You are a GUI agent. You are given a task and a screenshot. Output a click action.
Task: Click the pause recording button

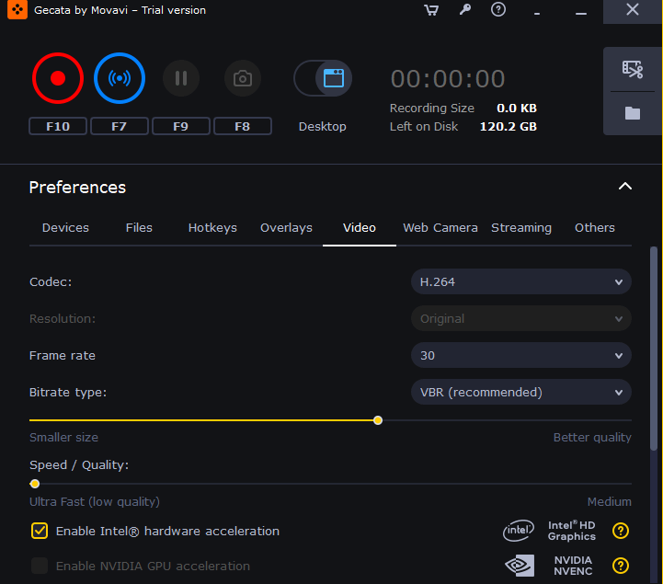pyautogui.click(x=181, y=78)
